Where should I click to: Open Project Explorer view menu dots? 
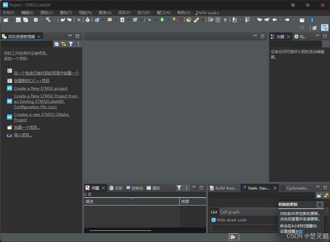78,44
